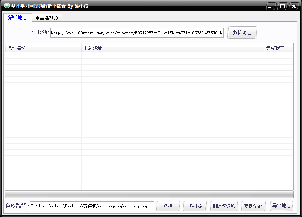
Task: Focus the 存放路径 save path field
Action: coord(92,206)
